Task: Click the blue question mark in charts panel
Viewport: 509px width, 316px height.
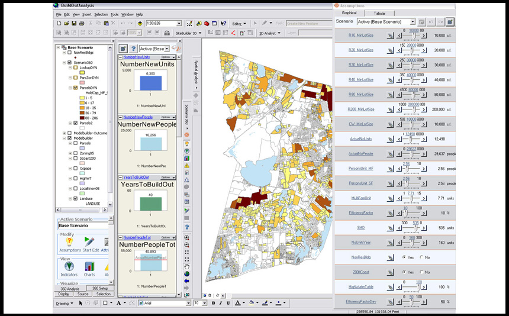Action: tap(133, 49)
